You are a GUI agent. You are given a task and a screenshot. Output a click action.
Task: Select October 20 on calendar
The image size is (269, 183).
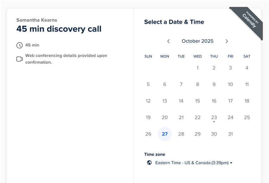tap(165, 117)
